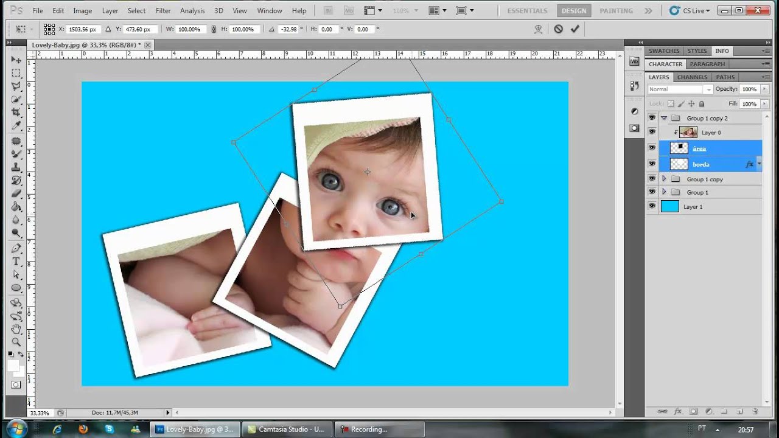This screenshot has height=438, width=779.
Task: Select the Horizontal Type tool
Action: point(16,262)
